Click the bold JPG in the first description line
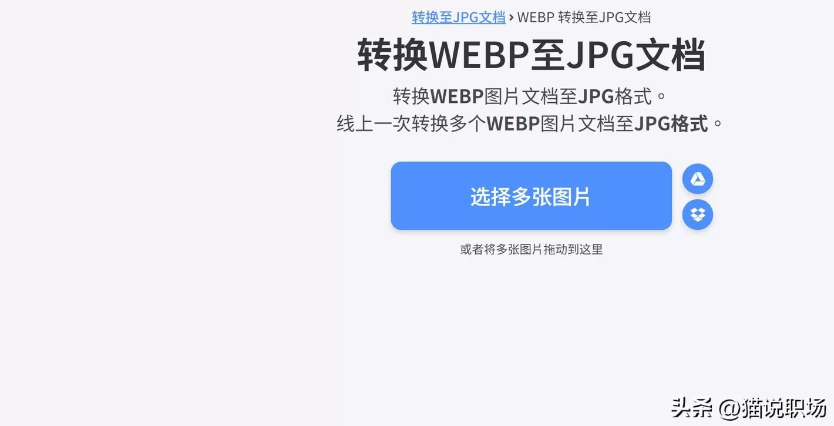Image resolution: width=834 pixels, height=426 pixels. (596, 96)
